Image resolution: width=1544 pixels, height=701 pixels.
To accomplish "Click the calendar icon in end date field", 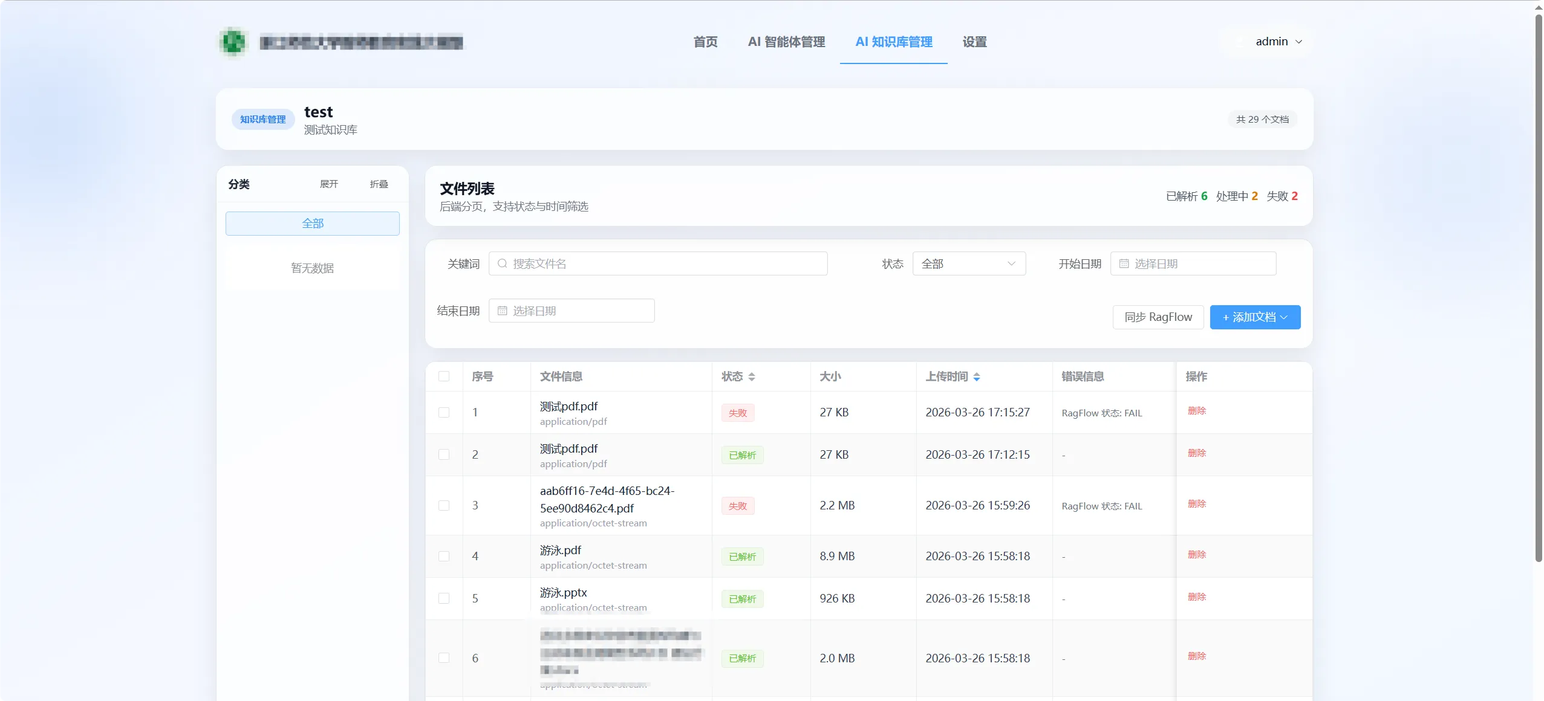I will [502, 311].
